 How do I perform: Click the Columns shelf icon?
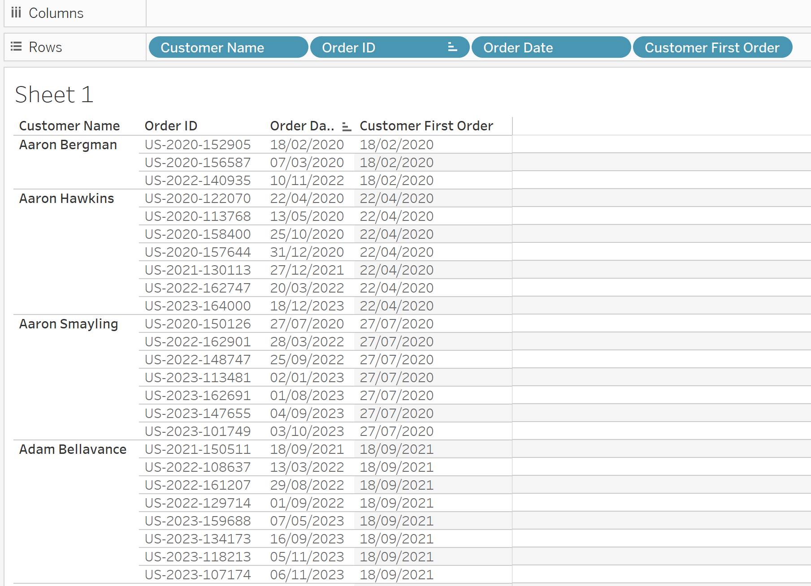16,13
